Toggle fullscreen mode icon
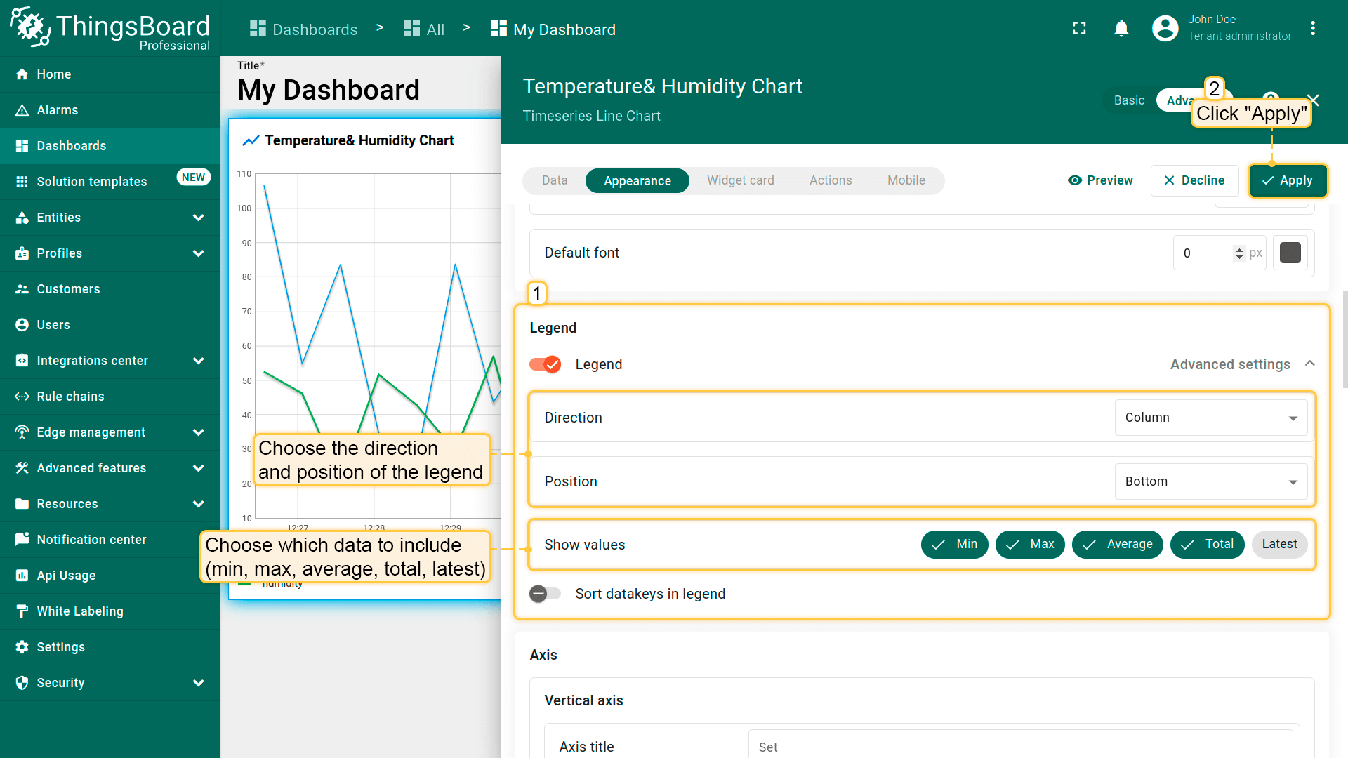The width and height of the screenshot is (1348, 758). [x=1079, y=29]
